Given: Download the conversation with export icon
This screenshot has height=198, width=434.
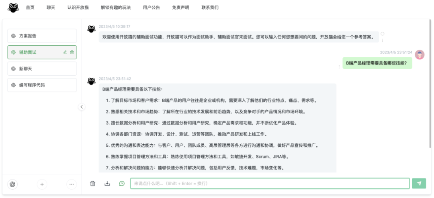Looking at the screenshot, I should coord(107,183).
